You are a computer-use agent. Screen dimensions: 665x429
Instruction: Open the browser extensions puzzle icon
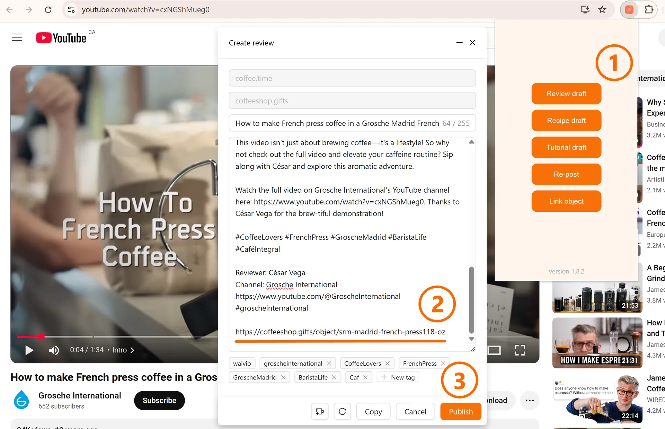[x=649, y=10]
